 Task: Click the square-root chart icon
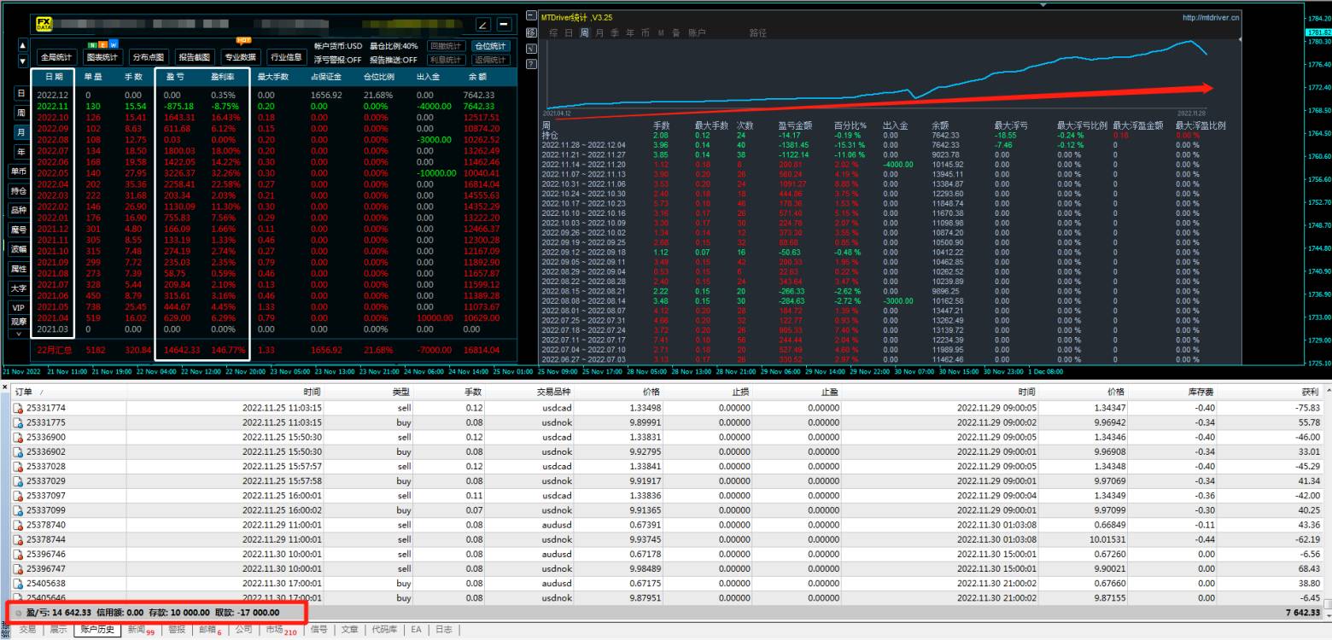point(531,48)
